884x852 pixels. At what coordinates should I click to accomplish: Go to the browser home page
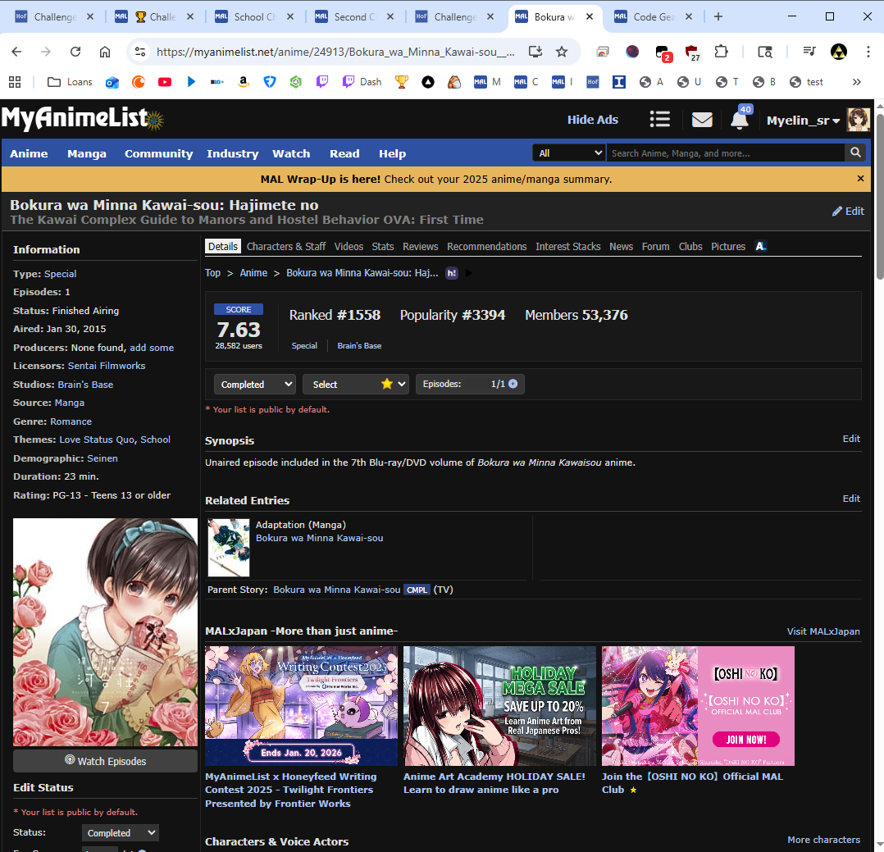pos(105,52)
